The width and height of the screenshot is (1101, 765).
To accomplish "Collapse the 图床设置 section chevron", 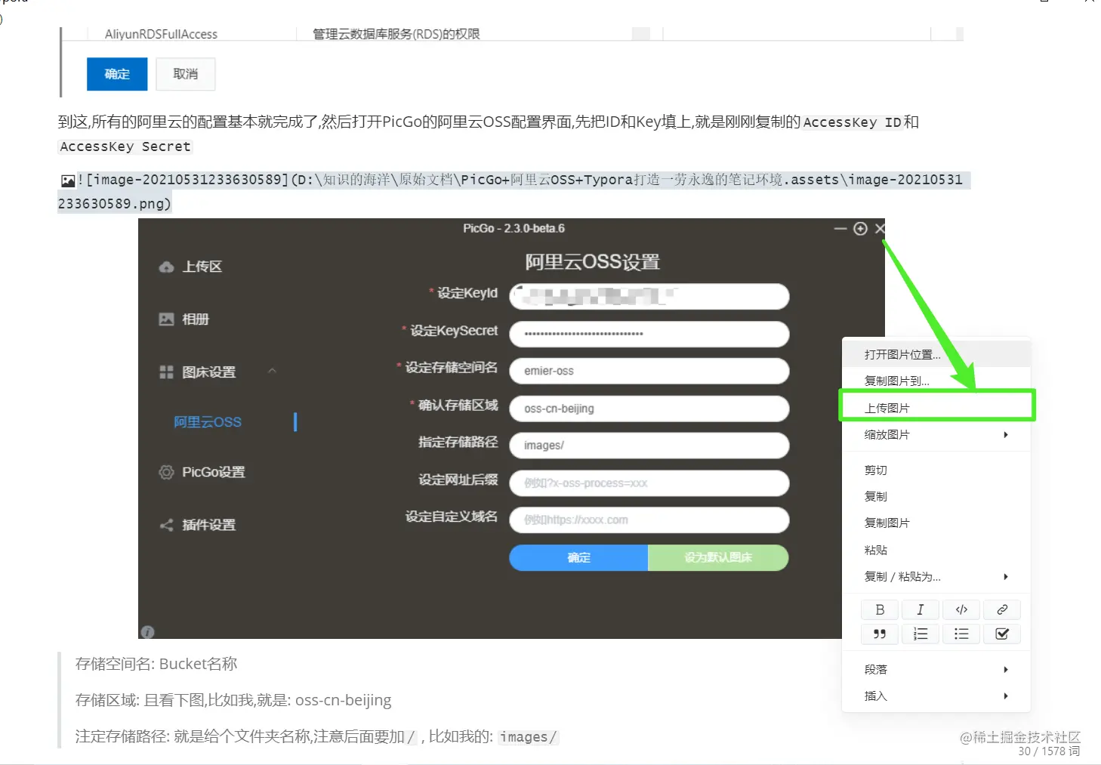I will tap(273, 371).
